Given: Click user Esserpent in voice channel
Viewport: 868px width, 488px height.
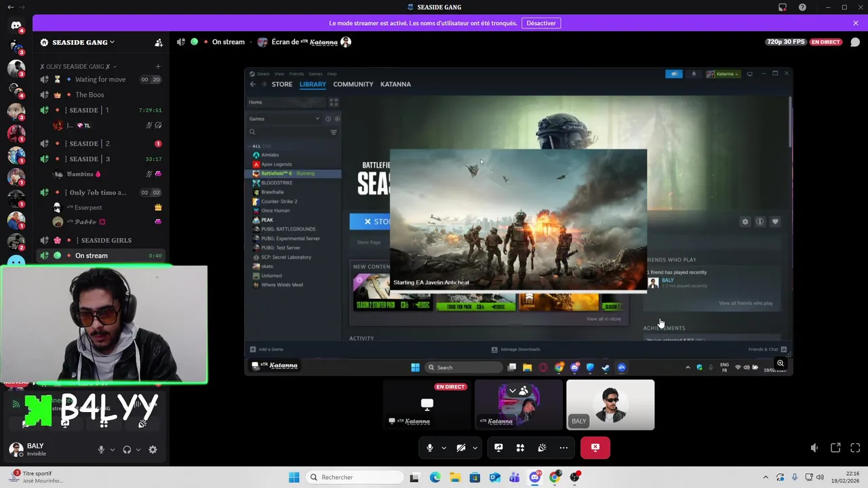Looking at the screenshot, I should click(x=107, y=207).
